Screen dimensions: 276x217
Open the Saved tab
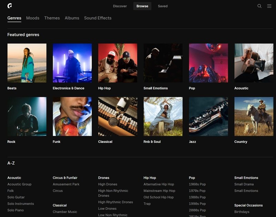[x=162, y=6]
